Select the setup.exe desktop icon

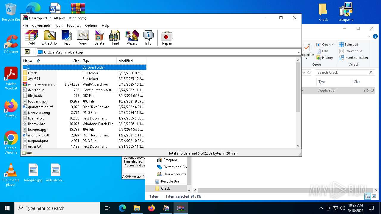click(346, 12)
